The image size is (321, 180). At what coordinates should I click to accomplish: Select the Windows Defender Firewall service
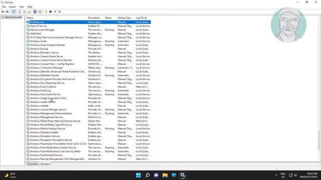[x=88, y=75]
